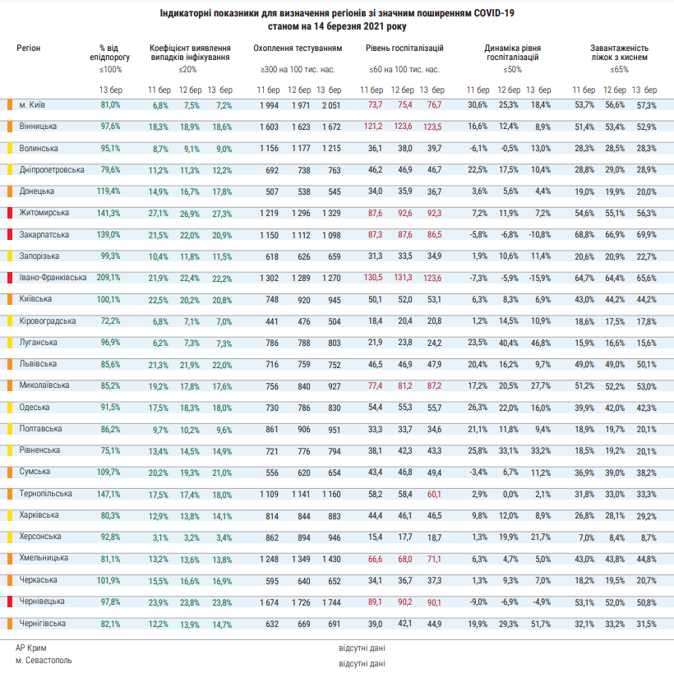
Task: Click the "Динаміка рівня госпіталізацій" header
Action: click(x=512, y=53)
